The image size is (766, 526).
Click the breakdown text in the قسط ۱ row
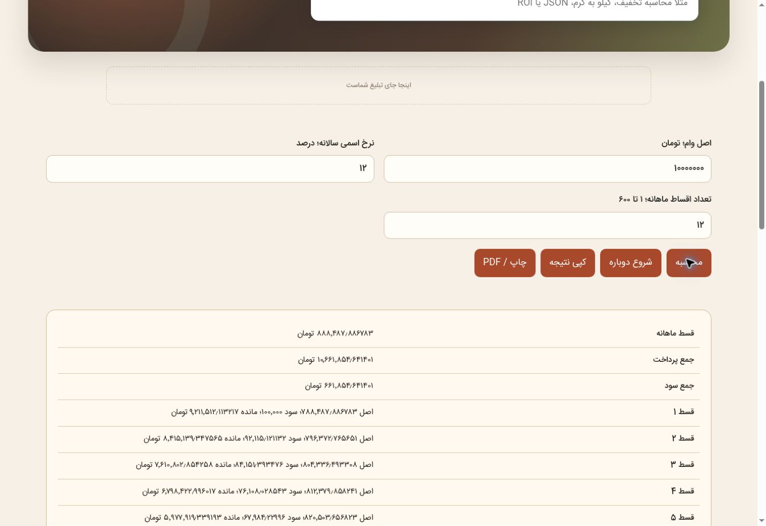272,412
